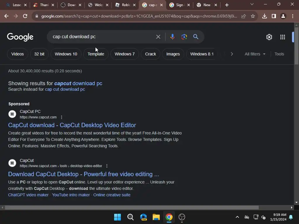Click the address bar URL
Image resolution: width=299 pixels, height=224 pixels.
[139, 16]
